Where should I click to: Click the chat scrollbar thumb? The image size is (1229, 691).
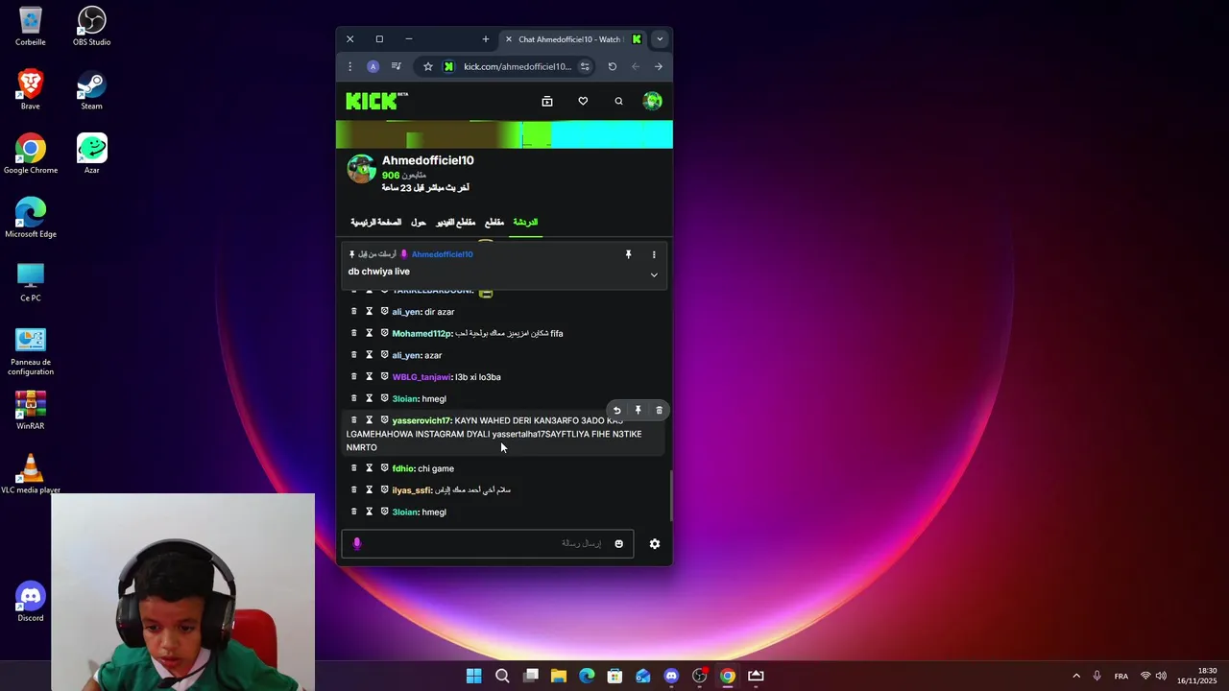pyautogui.click(x=670, y=496)
